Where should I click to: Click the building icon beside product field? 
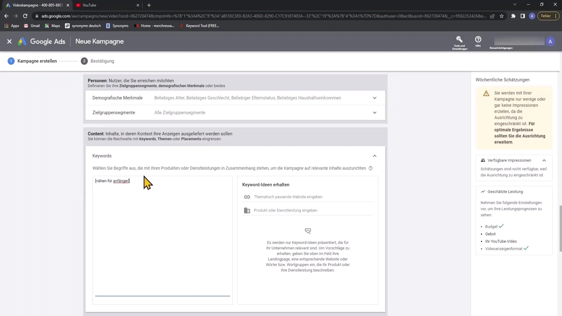click(247, 210)
